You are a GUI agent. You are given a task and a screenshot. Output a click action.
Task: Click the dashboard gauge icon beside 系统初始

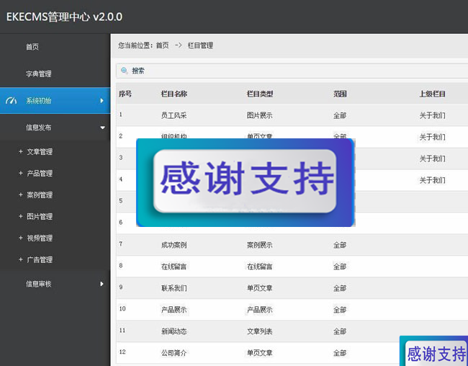click(11, 101)
